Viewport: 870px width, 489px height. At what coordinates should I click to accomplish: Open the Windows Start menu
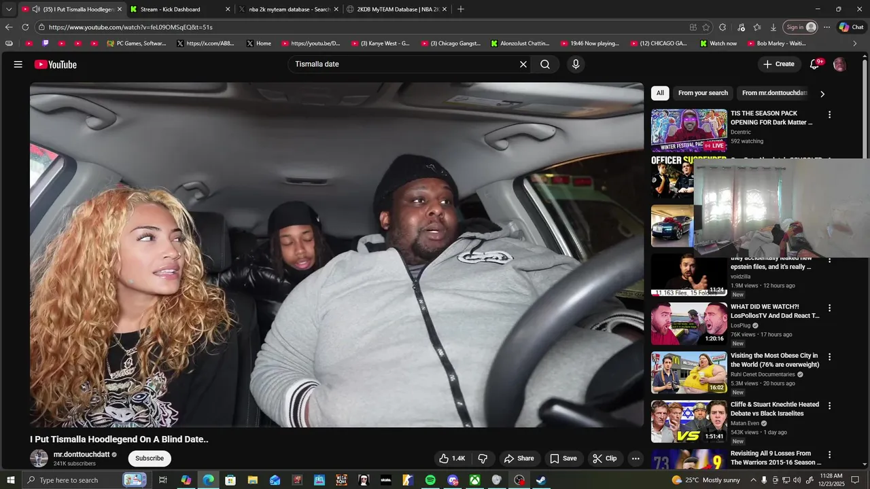tap(11, 480)
